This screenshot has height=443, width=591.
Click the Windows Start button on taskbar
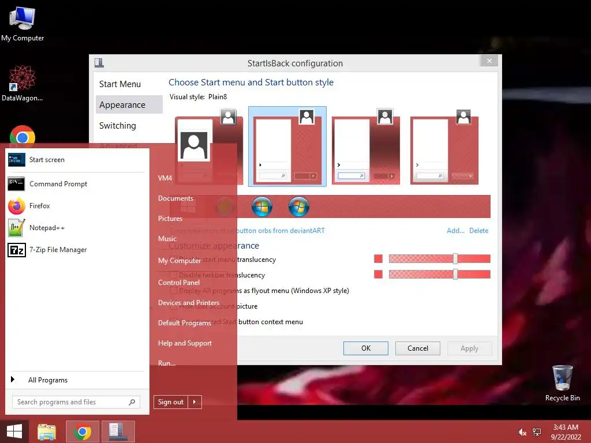coord(14,431)
